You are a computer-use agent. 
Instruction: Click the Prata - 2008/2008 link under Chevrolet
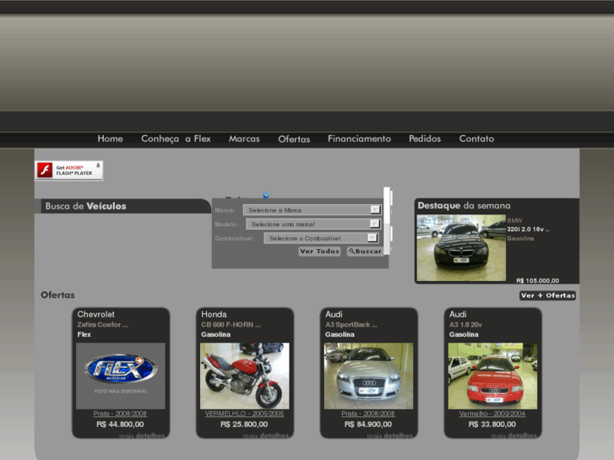120,414
